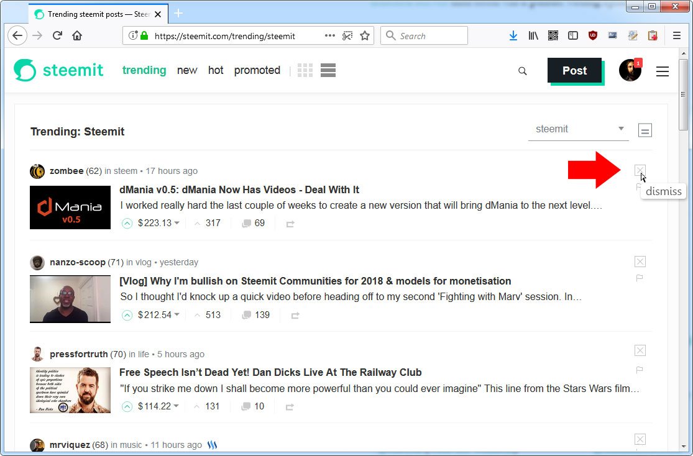693x456 pixels.
Task: Switch to list view icon
Action: point(328,70)
